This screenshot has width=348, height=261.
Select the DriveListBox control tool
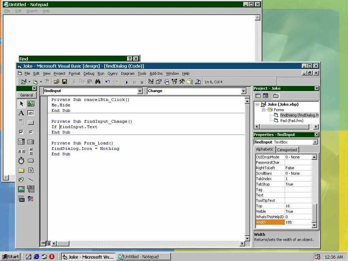pyautogui.click(x=31, y=161)
